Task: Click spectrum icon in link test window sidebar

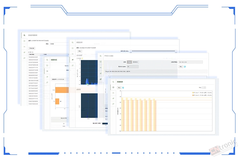Action: tap(47, 77)
